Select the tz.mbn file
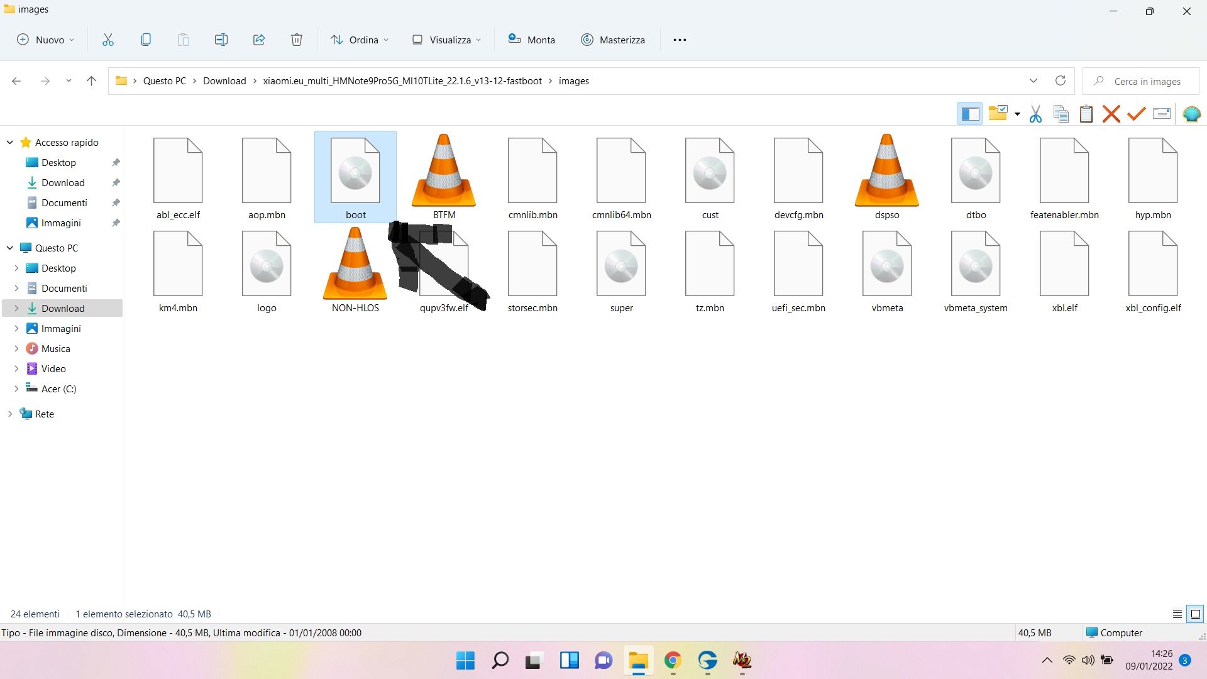This screenshot has height=679, width=1207. point(710,270)
